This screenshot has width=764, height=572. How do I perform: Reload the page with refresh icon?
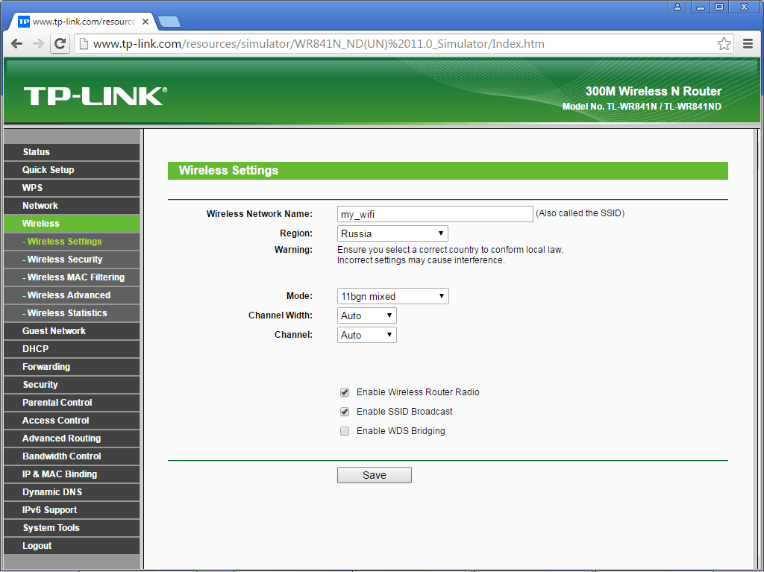click(60, 44)
